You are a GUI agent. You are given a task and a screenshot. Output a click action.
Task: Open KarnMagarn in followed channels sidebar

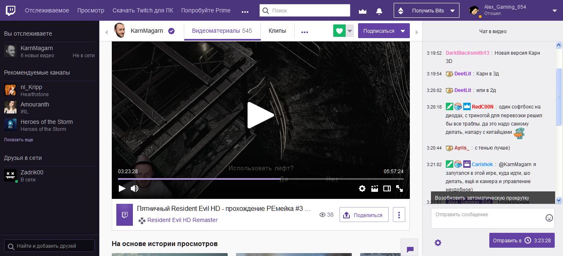pos(50,51)
